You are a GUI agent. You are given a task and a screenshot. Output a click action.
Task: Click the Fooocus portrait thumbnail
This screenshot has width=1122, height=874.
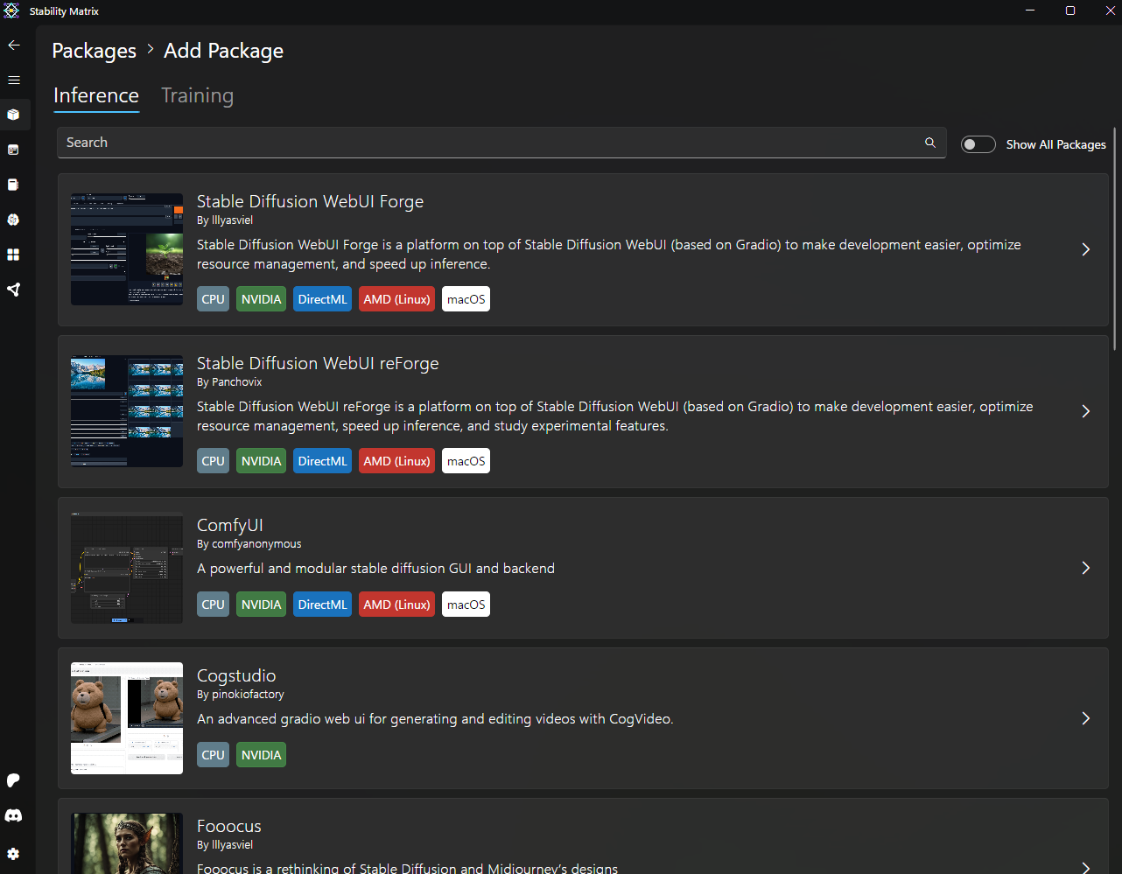[x=127, y=843]
